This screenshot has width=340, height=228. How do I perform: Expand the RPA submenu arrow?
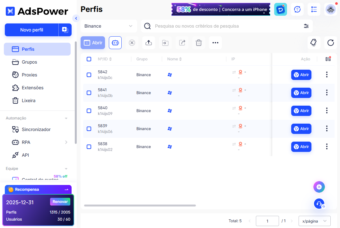click(x=66, y=142)
